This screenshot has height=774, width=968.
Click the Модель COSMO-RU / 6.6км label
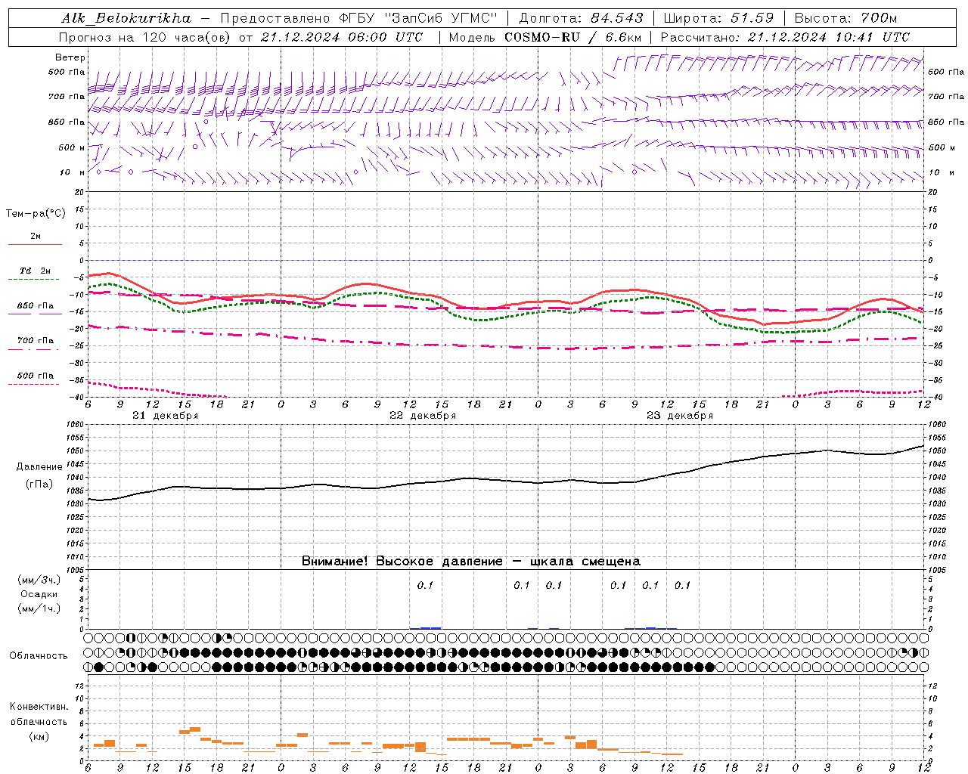tap(544, 37)
